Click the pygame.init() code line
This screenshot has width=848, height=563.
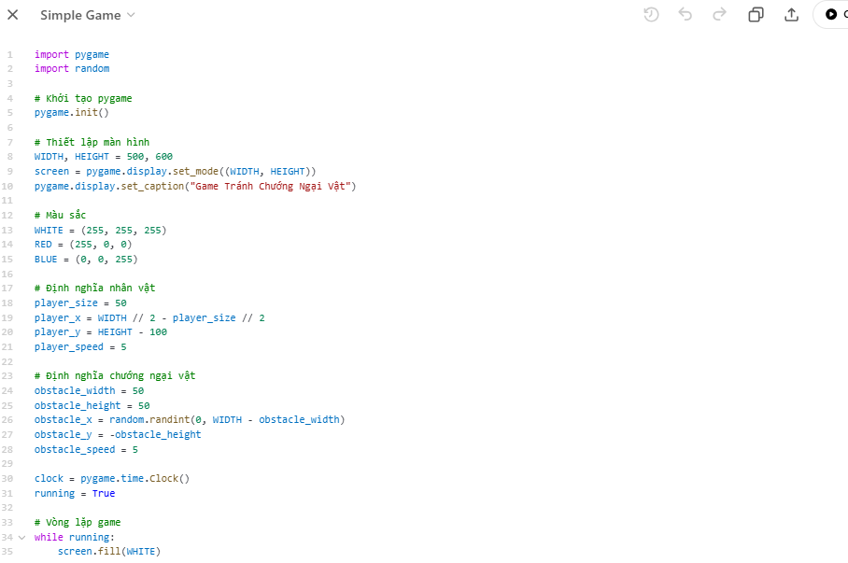(72, 113)
